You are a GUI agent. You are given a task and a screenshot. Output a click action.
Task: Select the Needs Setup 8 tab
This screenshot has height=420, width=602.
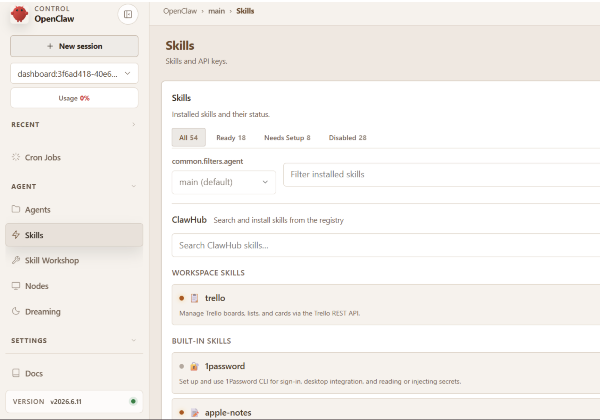(287, 138)
